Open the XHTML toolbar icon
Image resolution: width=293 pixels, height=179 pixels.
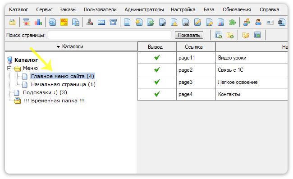101,23
